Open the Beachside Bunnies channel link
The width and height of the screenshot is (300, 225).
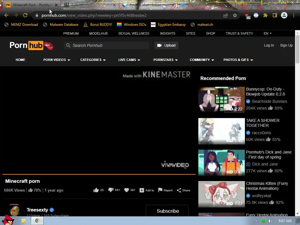pyautogui.click(x=270, y=101)
